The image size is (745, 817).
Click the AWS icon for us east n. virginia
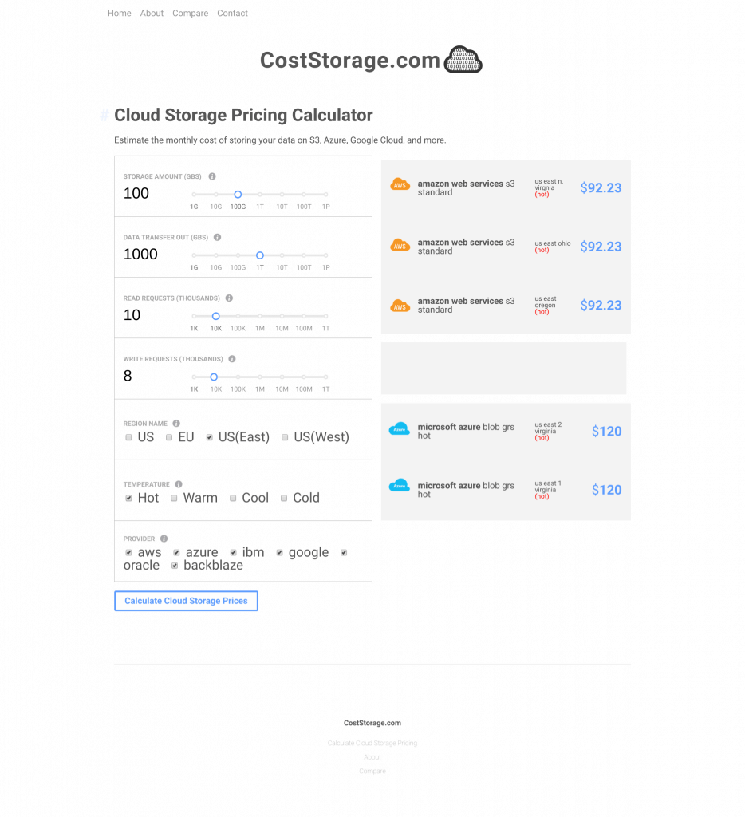tap(400, 184)
